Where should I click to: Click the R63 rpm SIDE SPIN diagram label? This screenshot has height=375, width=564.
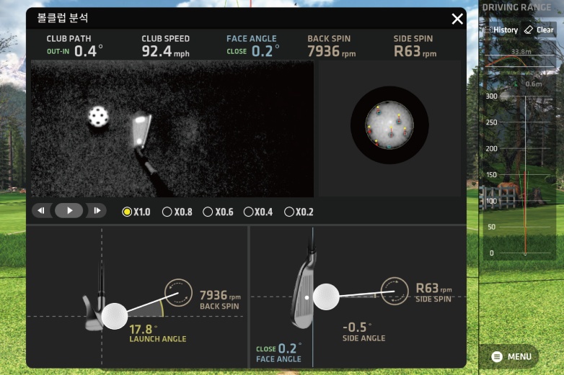433,292
